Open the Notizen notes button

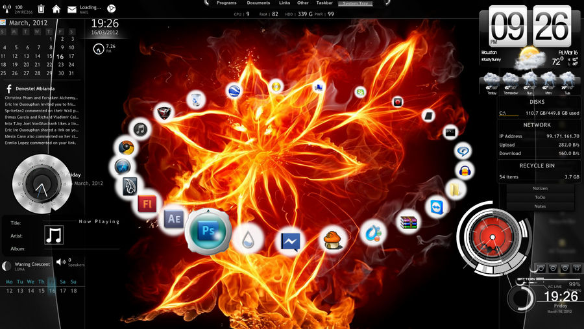pos(540,189)
